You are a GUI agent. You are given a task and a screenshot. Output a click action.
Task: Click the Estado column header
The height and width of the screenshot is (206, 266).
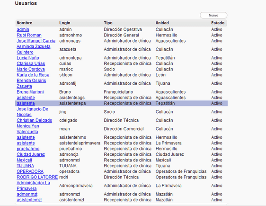click(x=218, y=23)
